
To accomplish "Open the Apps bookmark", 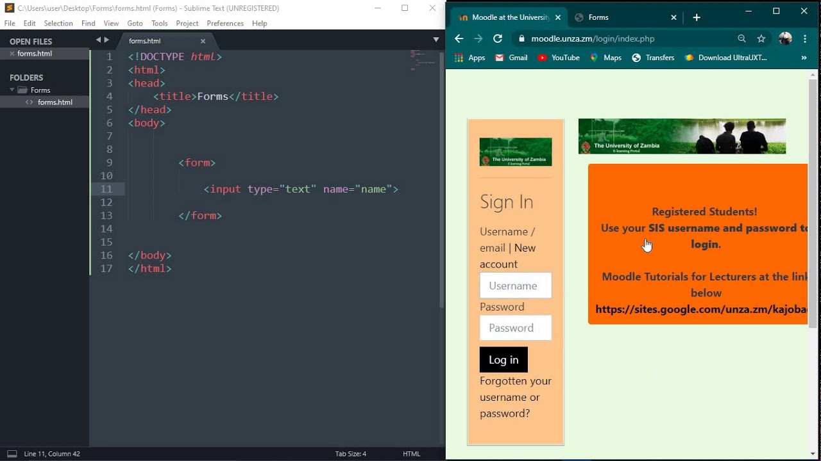I will 470,58.
